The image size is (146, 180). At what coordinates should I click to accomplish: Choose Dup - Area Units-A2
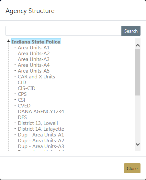pos(41,141)
